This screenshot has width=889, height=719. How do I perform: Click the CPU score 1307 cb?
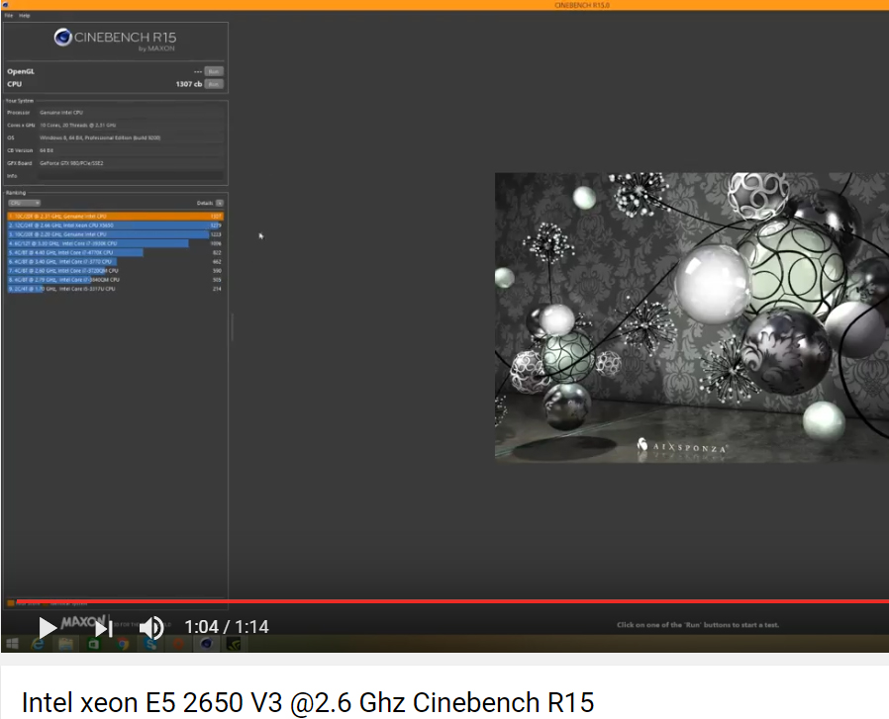click(189, 84)
